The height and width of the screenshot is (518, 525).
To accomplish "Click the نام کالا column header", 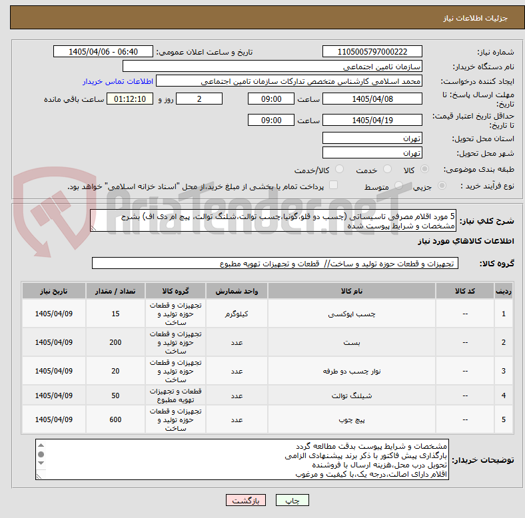I will click(352, 291).
